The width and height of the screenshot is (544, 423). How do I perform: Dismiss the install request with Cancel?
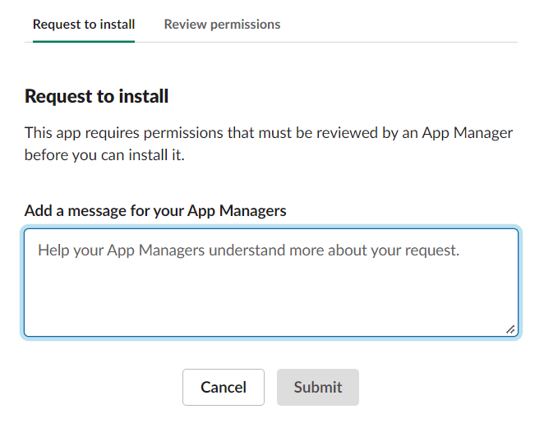click(224, 387)
